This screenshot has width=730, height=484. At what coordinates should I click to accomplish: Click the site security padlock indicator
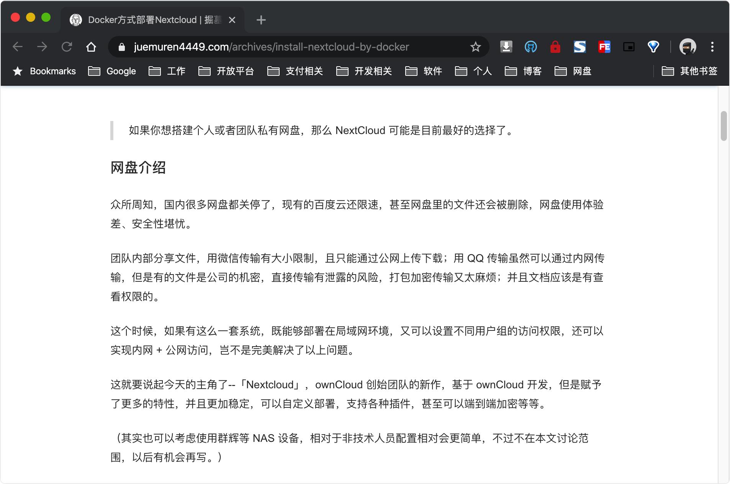click(x=122, y=47)
